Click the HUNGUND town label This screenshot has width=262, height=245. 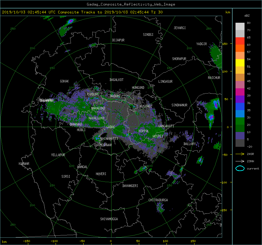coord(138,88)
